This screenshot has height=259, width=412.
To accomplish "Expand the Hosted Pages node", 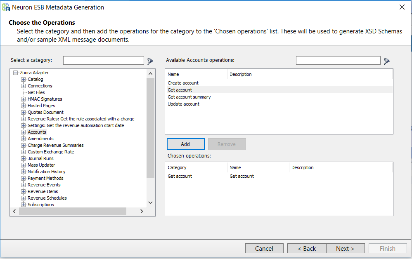I will click(24, 106).
